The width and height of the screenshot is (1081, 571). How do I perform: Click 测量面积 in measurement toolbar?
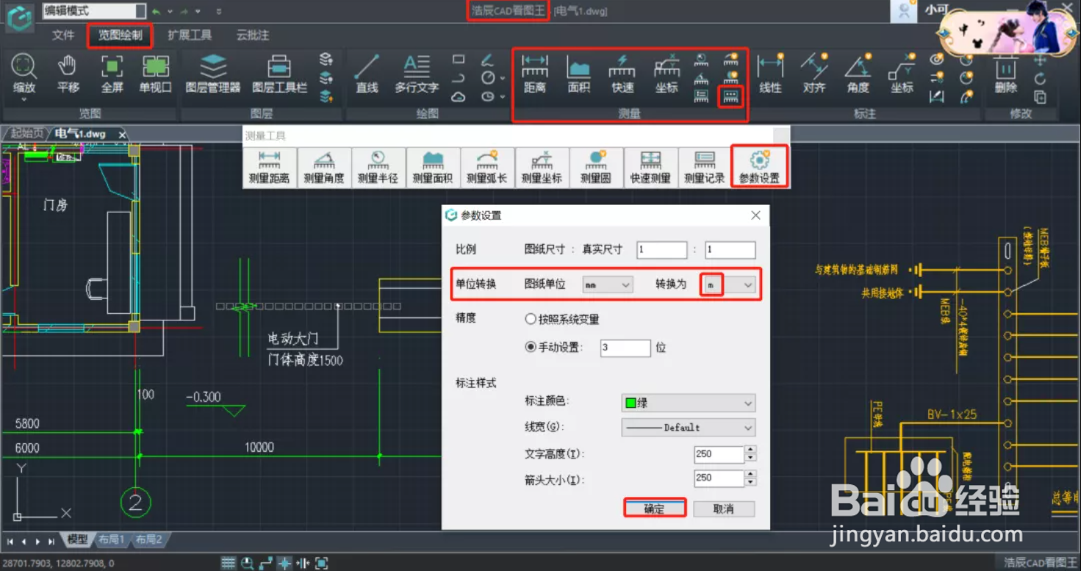coord(433,168)
